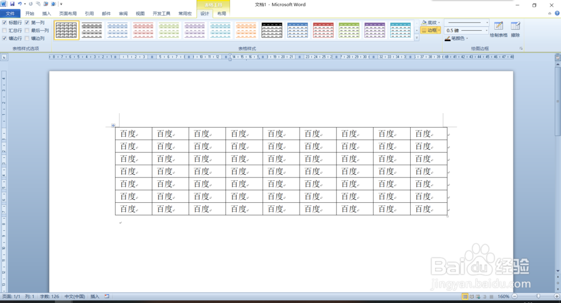The image size is (561, 303).
Task: Click the 160% zoom level button
Action: point(503,297)
